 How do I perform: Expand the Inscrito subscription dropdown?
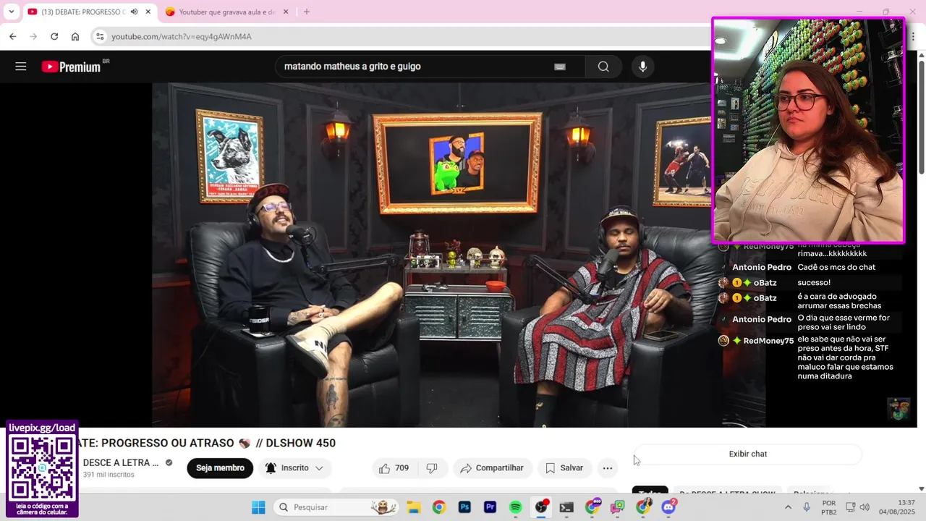click(294, 468)
